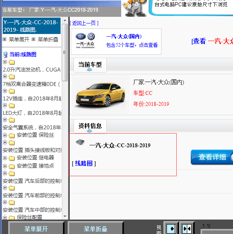The width and height of the screenshot is (233, 234).
Task: Click the yellow CC car thumbnail
Action: (x=100, y=94)
